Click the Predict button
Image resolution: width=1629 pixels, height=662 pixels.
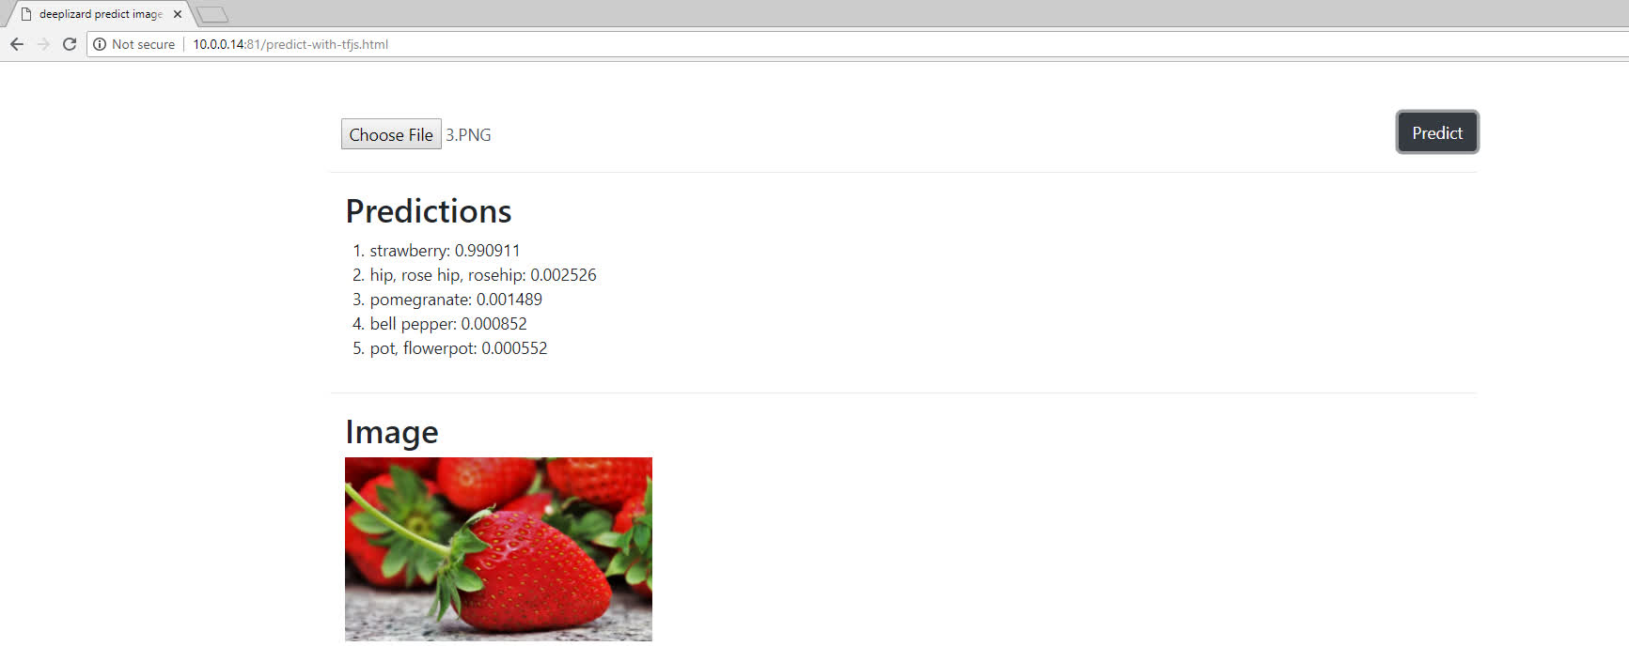click(1437, 132)
